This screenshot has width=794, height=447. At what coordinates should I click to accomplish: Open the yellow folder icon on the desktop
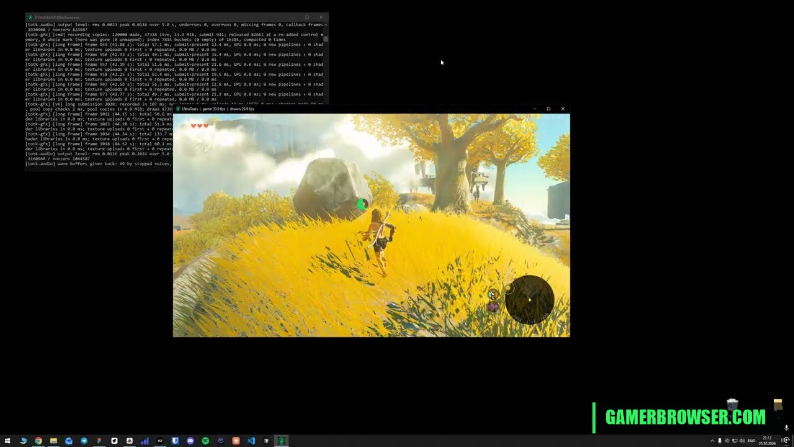pyautogui.click(x=778, y=405)
